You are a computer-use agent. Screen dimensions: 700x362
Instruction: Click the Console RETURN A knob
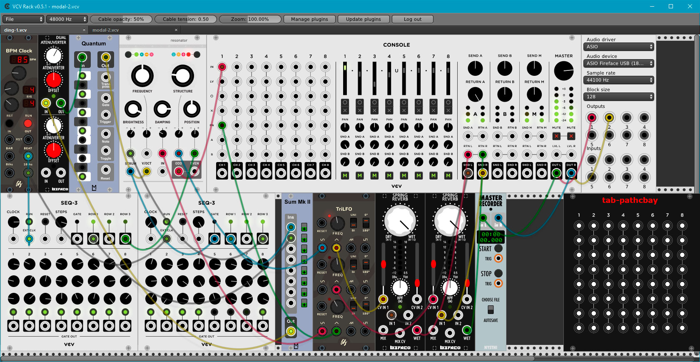tap(475, 95)
